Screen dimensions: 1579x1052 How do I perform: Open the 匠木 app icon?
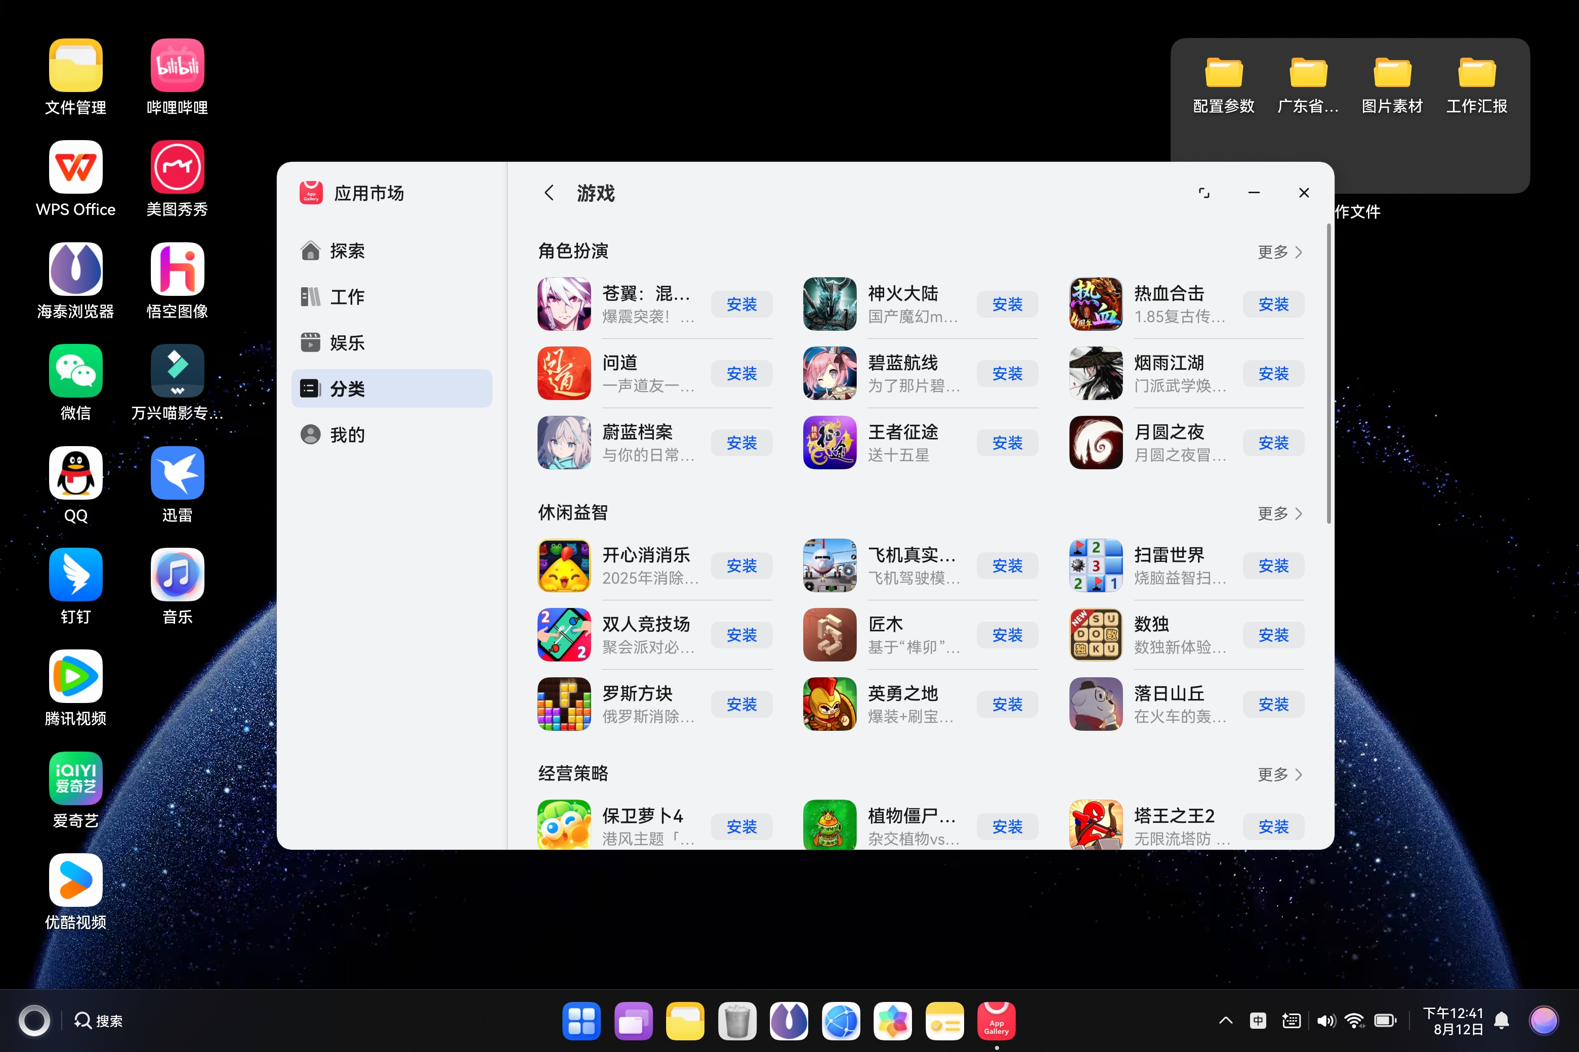coord(830,635)
